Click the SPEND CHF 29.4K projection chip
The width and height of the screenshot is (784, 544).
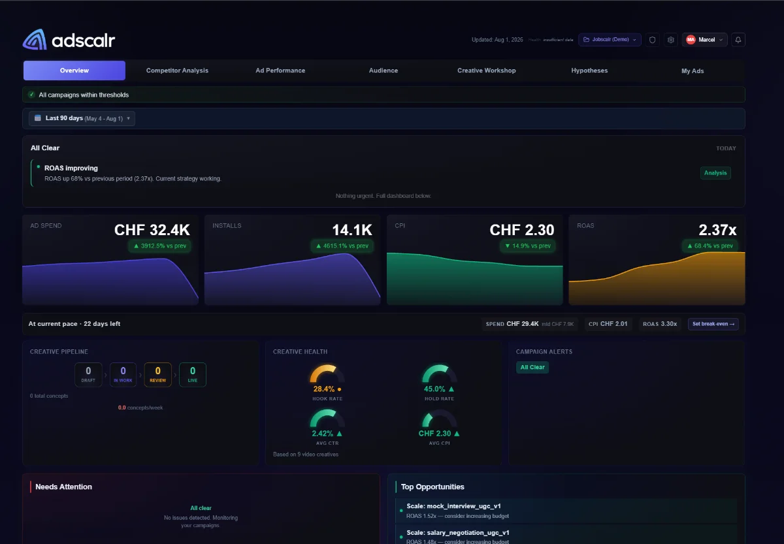tap(531, 324)
